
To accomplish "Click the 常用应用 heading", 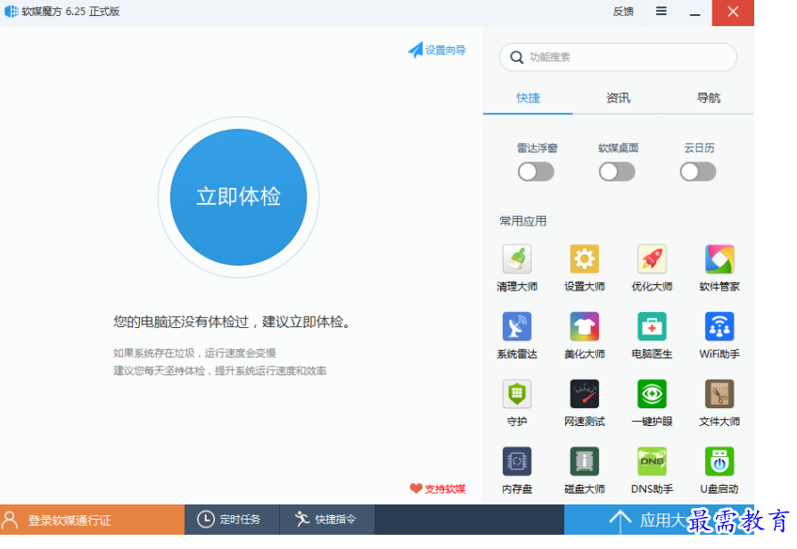I will coord(523,221).
